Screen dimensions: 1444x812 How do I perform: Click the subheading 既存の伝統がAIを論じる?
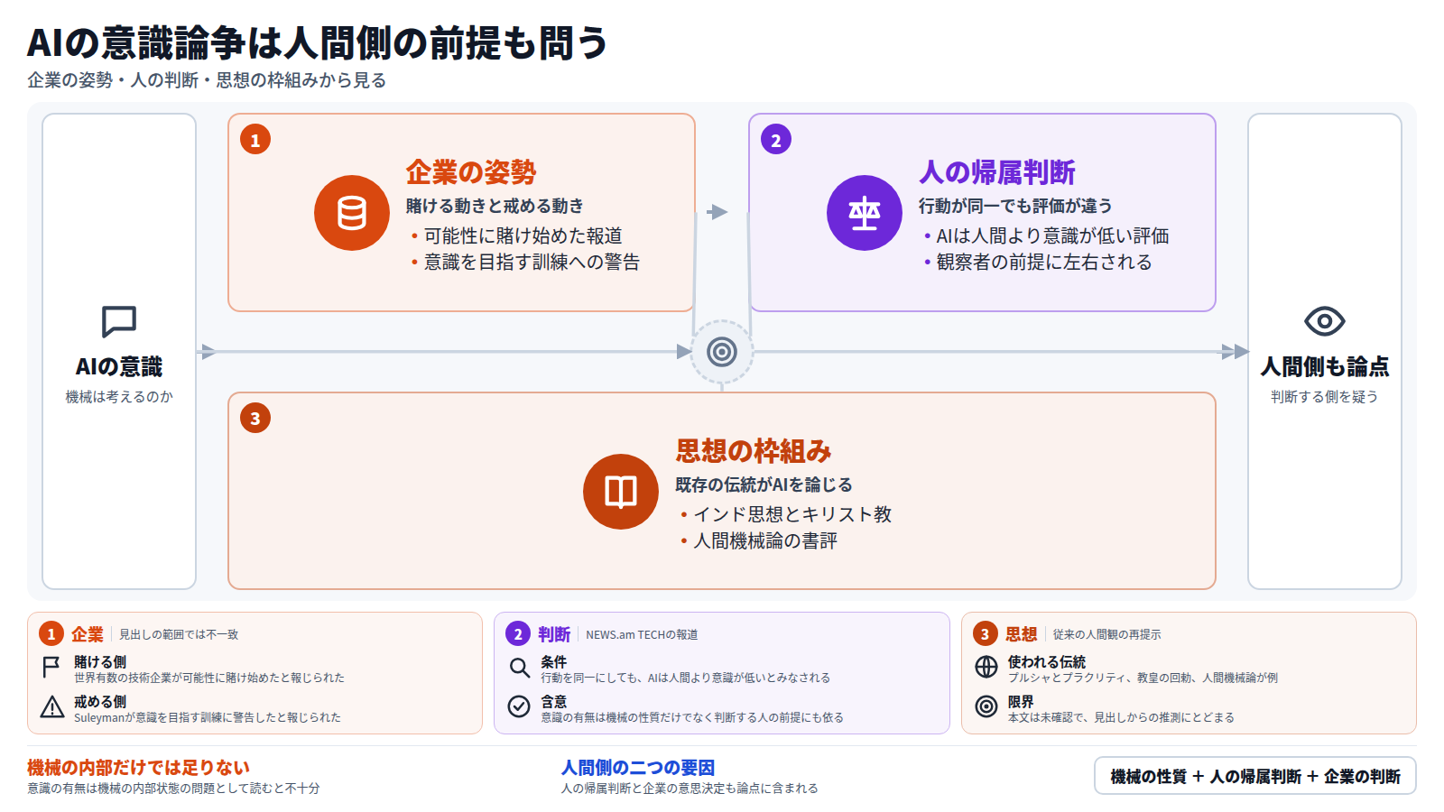[764, 484]
